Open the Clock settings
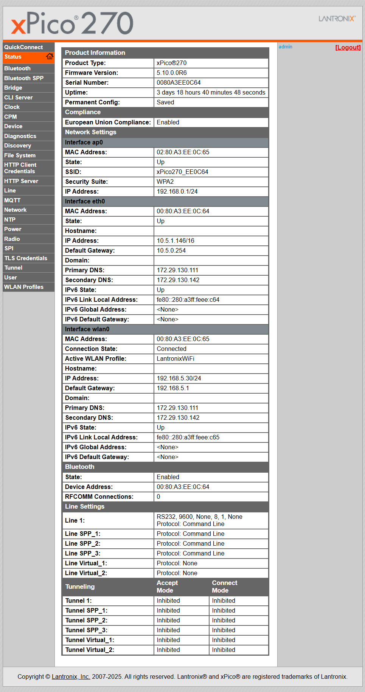This screenshot has height=692, width=365. tap(29, 107)
